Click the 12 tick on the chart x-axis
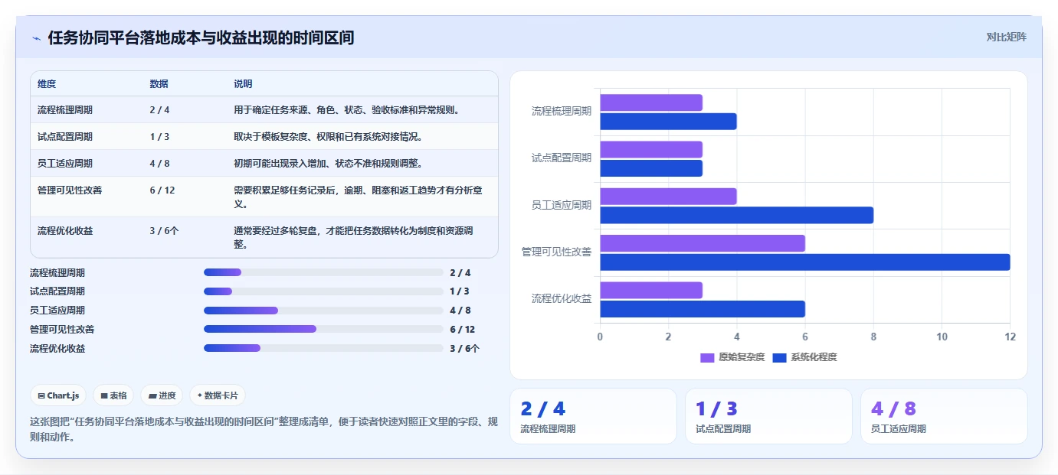1058x475 pixels. 1009,337
